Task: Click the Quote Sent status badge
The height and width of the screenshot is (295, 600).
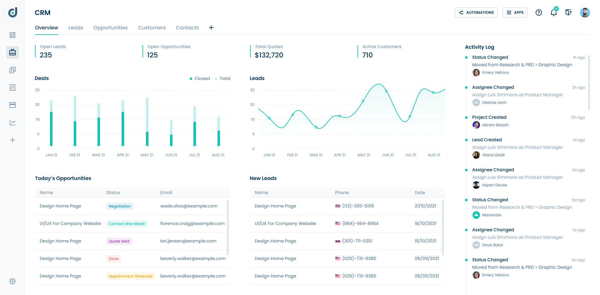Action: click(119, 241)
